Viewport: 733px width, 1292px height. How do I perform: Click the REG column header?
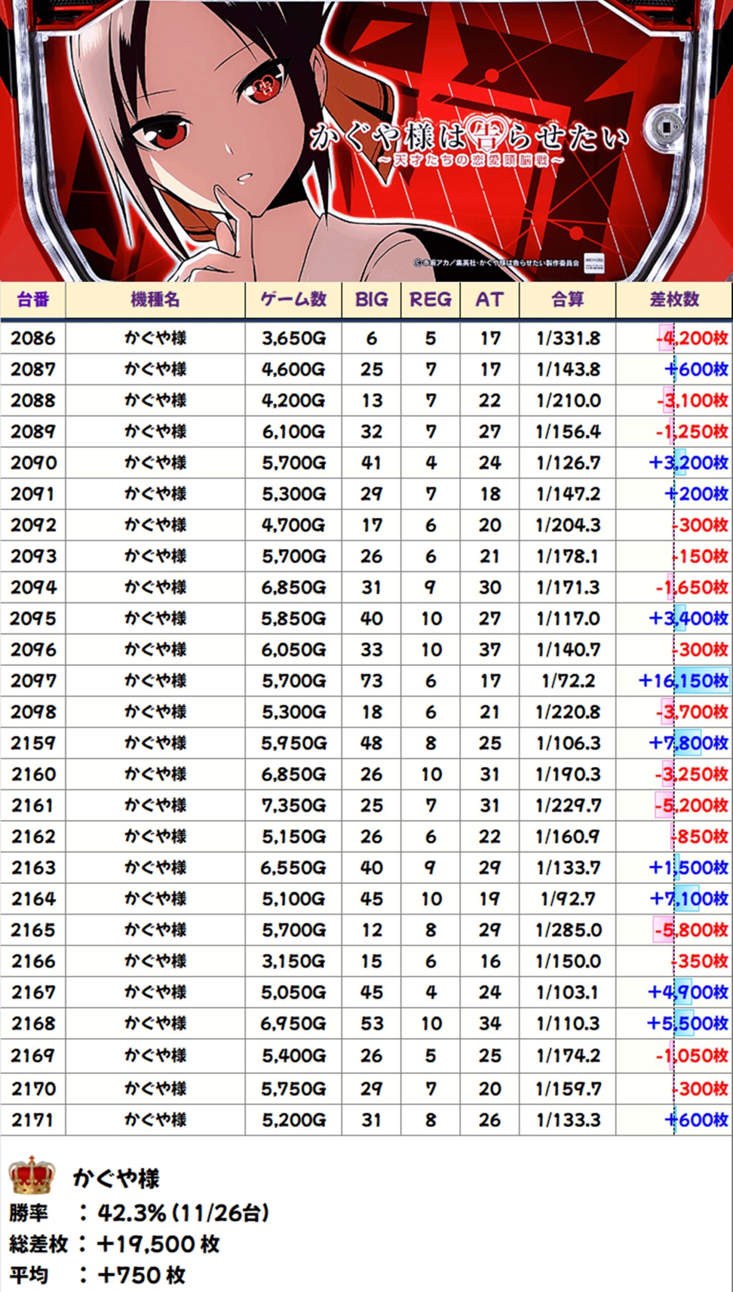coord(430,300)
